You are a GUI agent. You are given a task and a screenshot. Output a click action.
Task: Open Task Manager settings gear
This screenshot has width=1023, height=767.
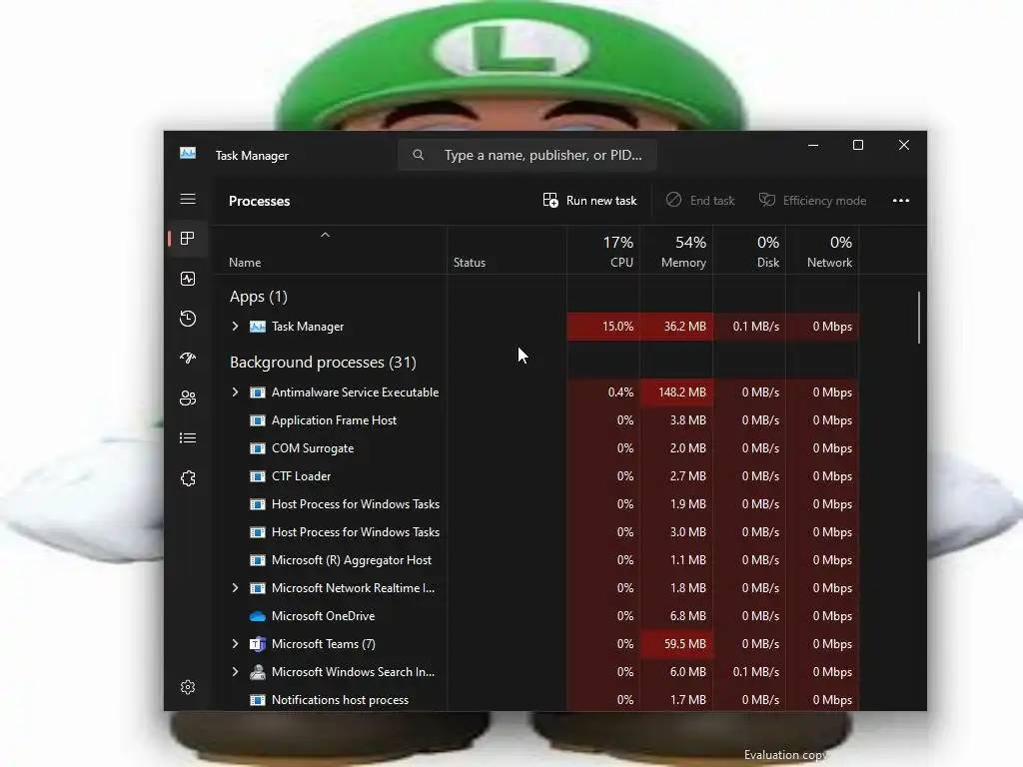(188, 687)
